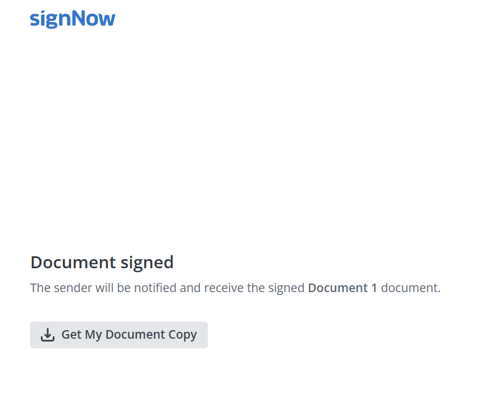Image resolution: width=494 pixels, height=412 pixels.
Task: Click the blue signNow wordmark at top left
Action: 72,18
